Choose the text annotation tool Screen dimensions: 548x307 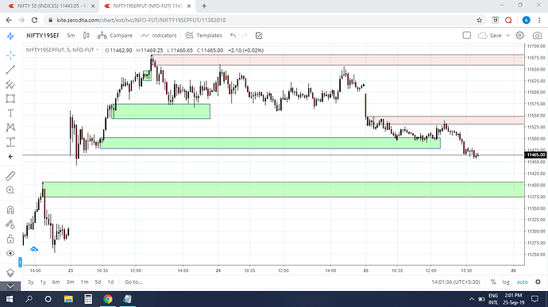[10, 113]
